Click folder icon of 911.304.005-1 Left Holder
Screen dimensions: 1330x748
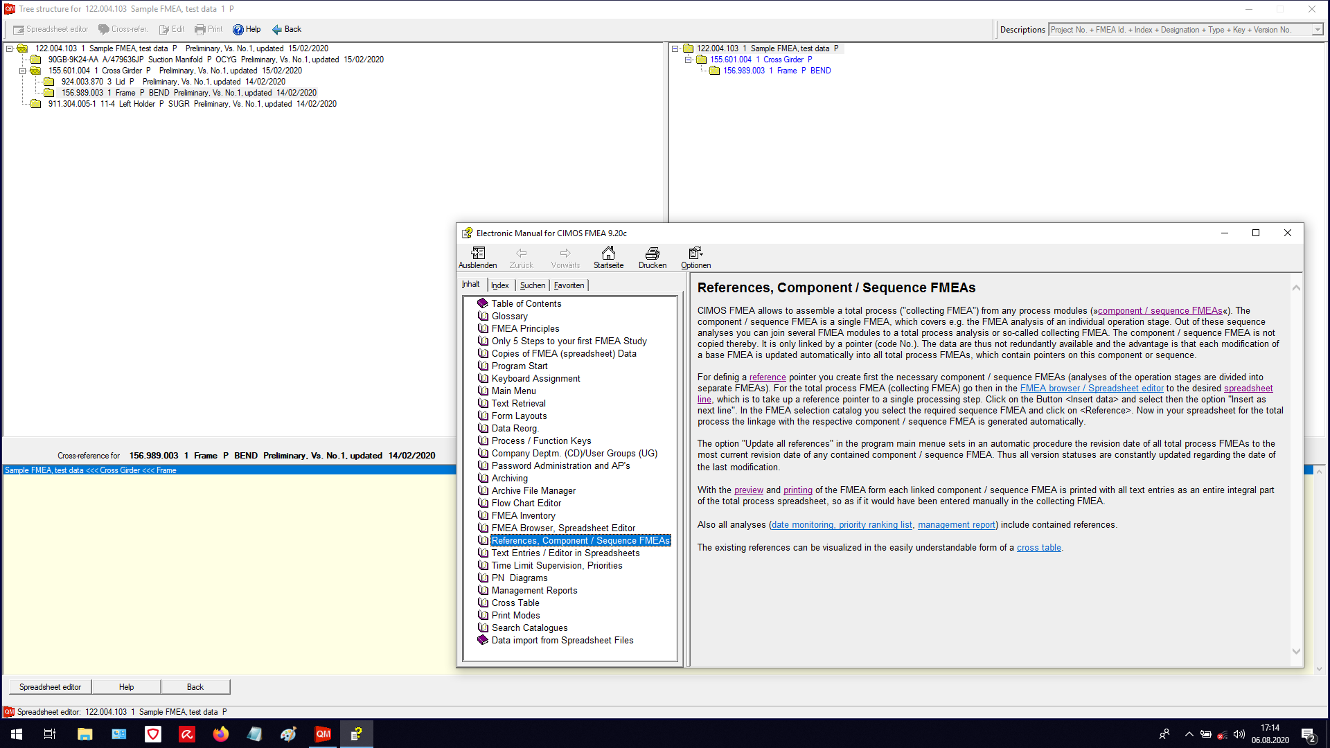[x=36, y=104]
